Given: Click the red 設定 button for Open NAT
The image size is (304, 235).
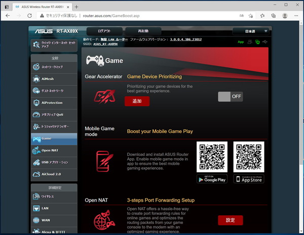Looking at the screenshot, I should click(x=231, y=220).
